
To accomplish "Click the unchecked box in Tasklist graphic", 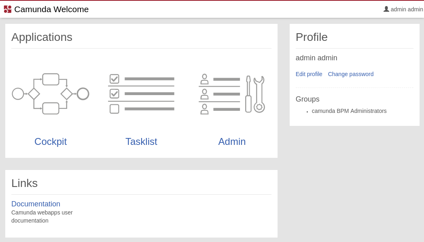I will point(114,109).
